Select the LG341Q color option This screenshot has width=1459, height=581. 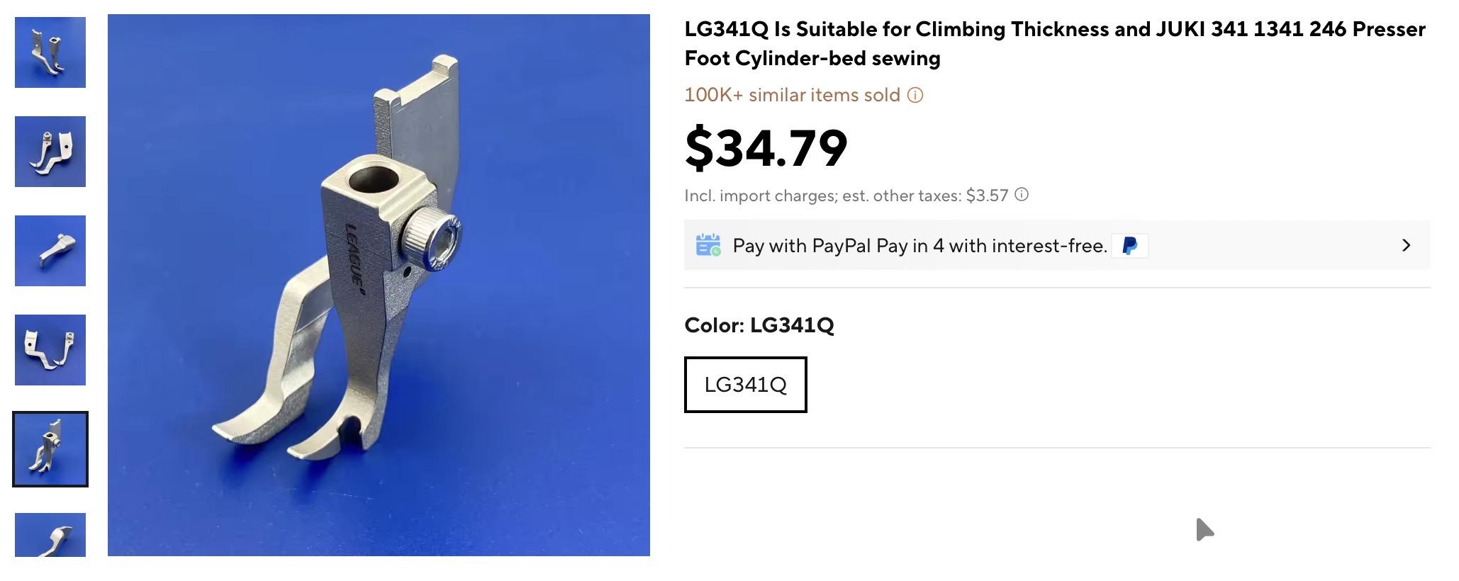coord(745,385)
